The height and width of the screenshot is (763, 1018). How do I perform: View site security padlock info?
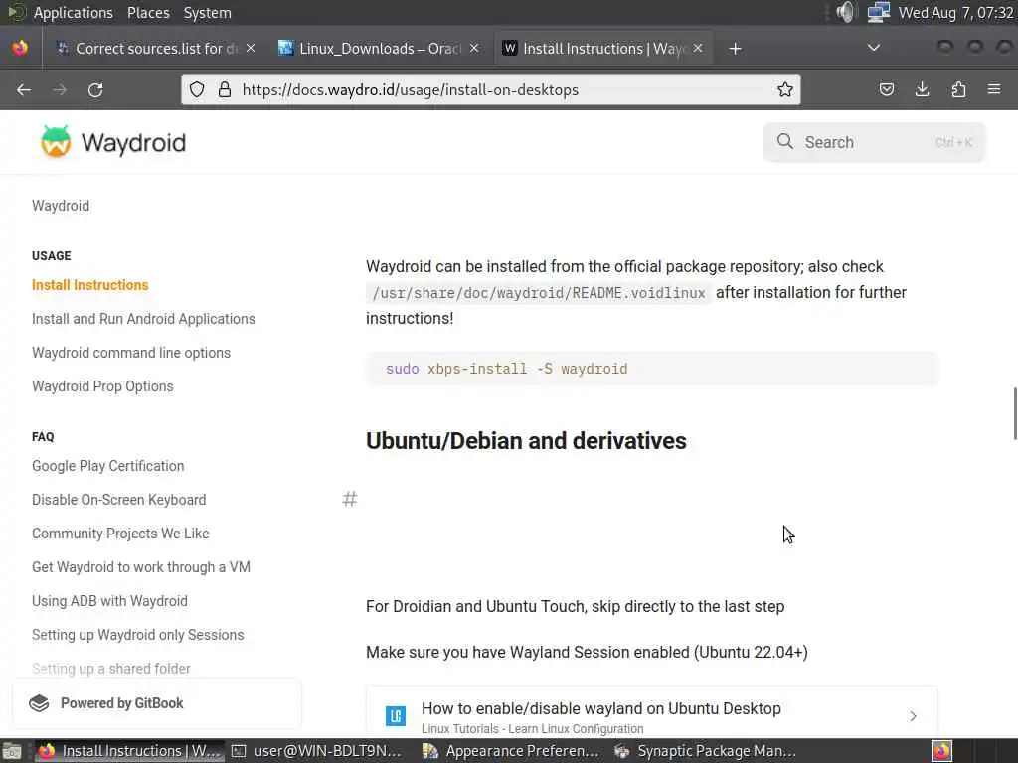(224, 89)
